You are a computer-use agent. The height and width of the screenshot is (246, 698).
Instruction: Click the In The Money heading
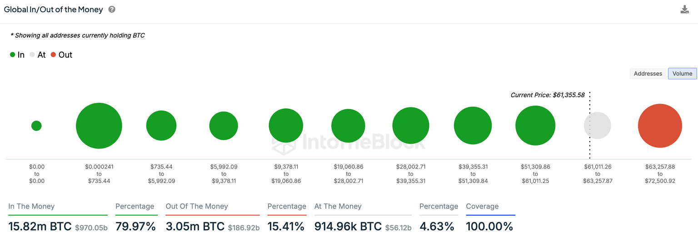point(31,206)
